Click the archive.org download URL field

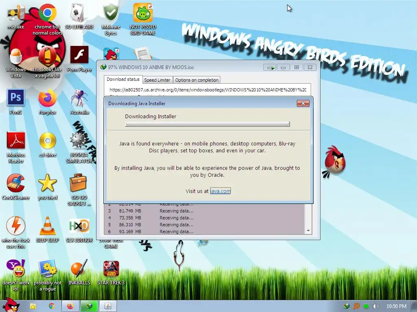point(208,90)
